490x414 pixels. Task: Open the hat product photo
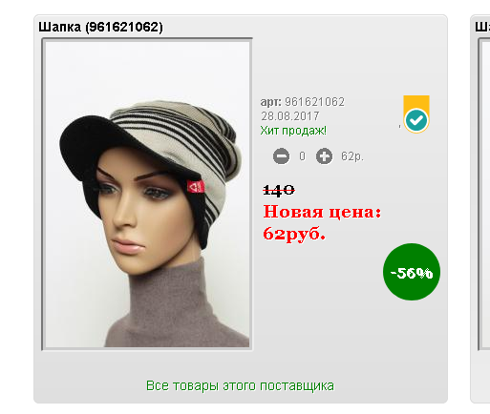[147, 194]
